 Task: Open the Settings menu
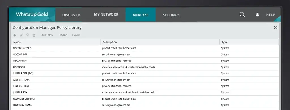click(x=171, y=15)
